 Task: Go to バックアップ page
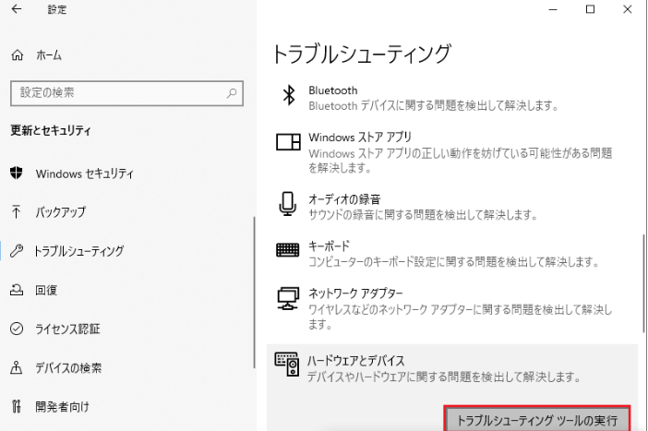60,212
